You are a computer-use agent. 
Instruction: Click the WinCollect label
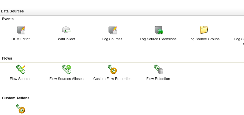(x=66, y=39)
